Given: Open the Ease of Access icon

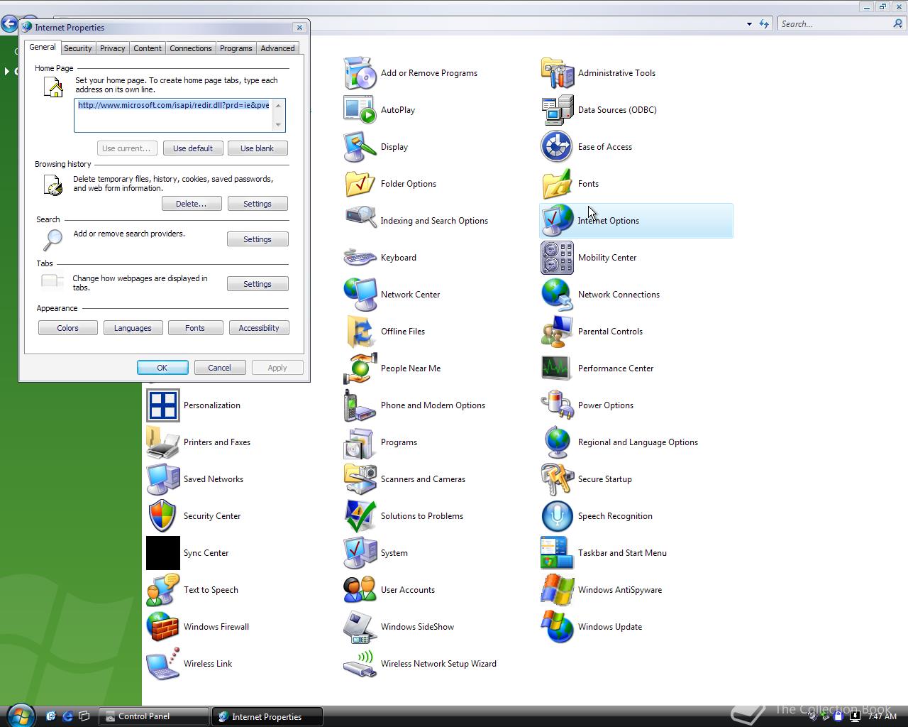Looking at the screenshot, I should tap(557, 147).
